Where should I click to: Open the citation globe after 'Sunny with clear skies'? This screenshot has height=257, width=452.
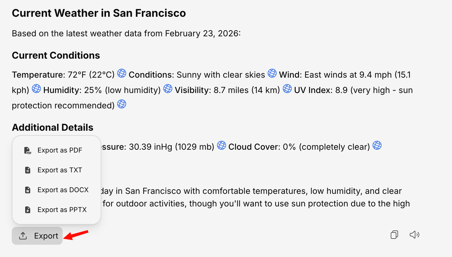point(272,73)
